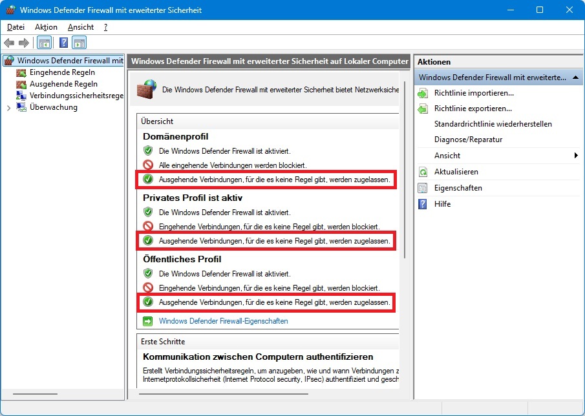Click the blue Help toolbar icon
585x416 pixels.
64,43
